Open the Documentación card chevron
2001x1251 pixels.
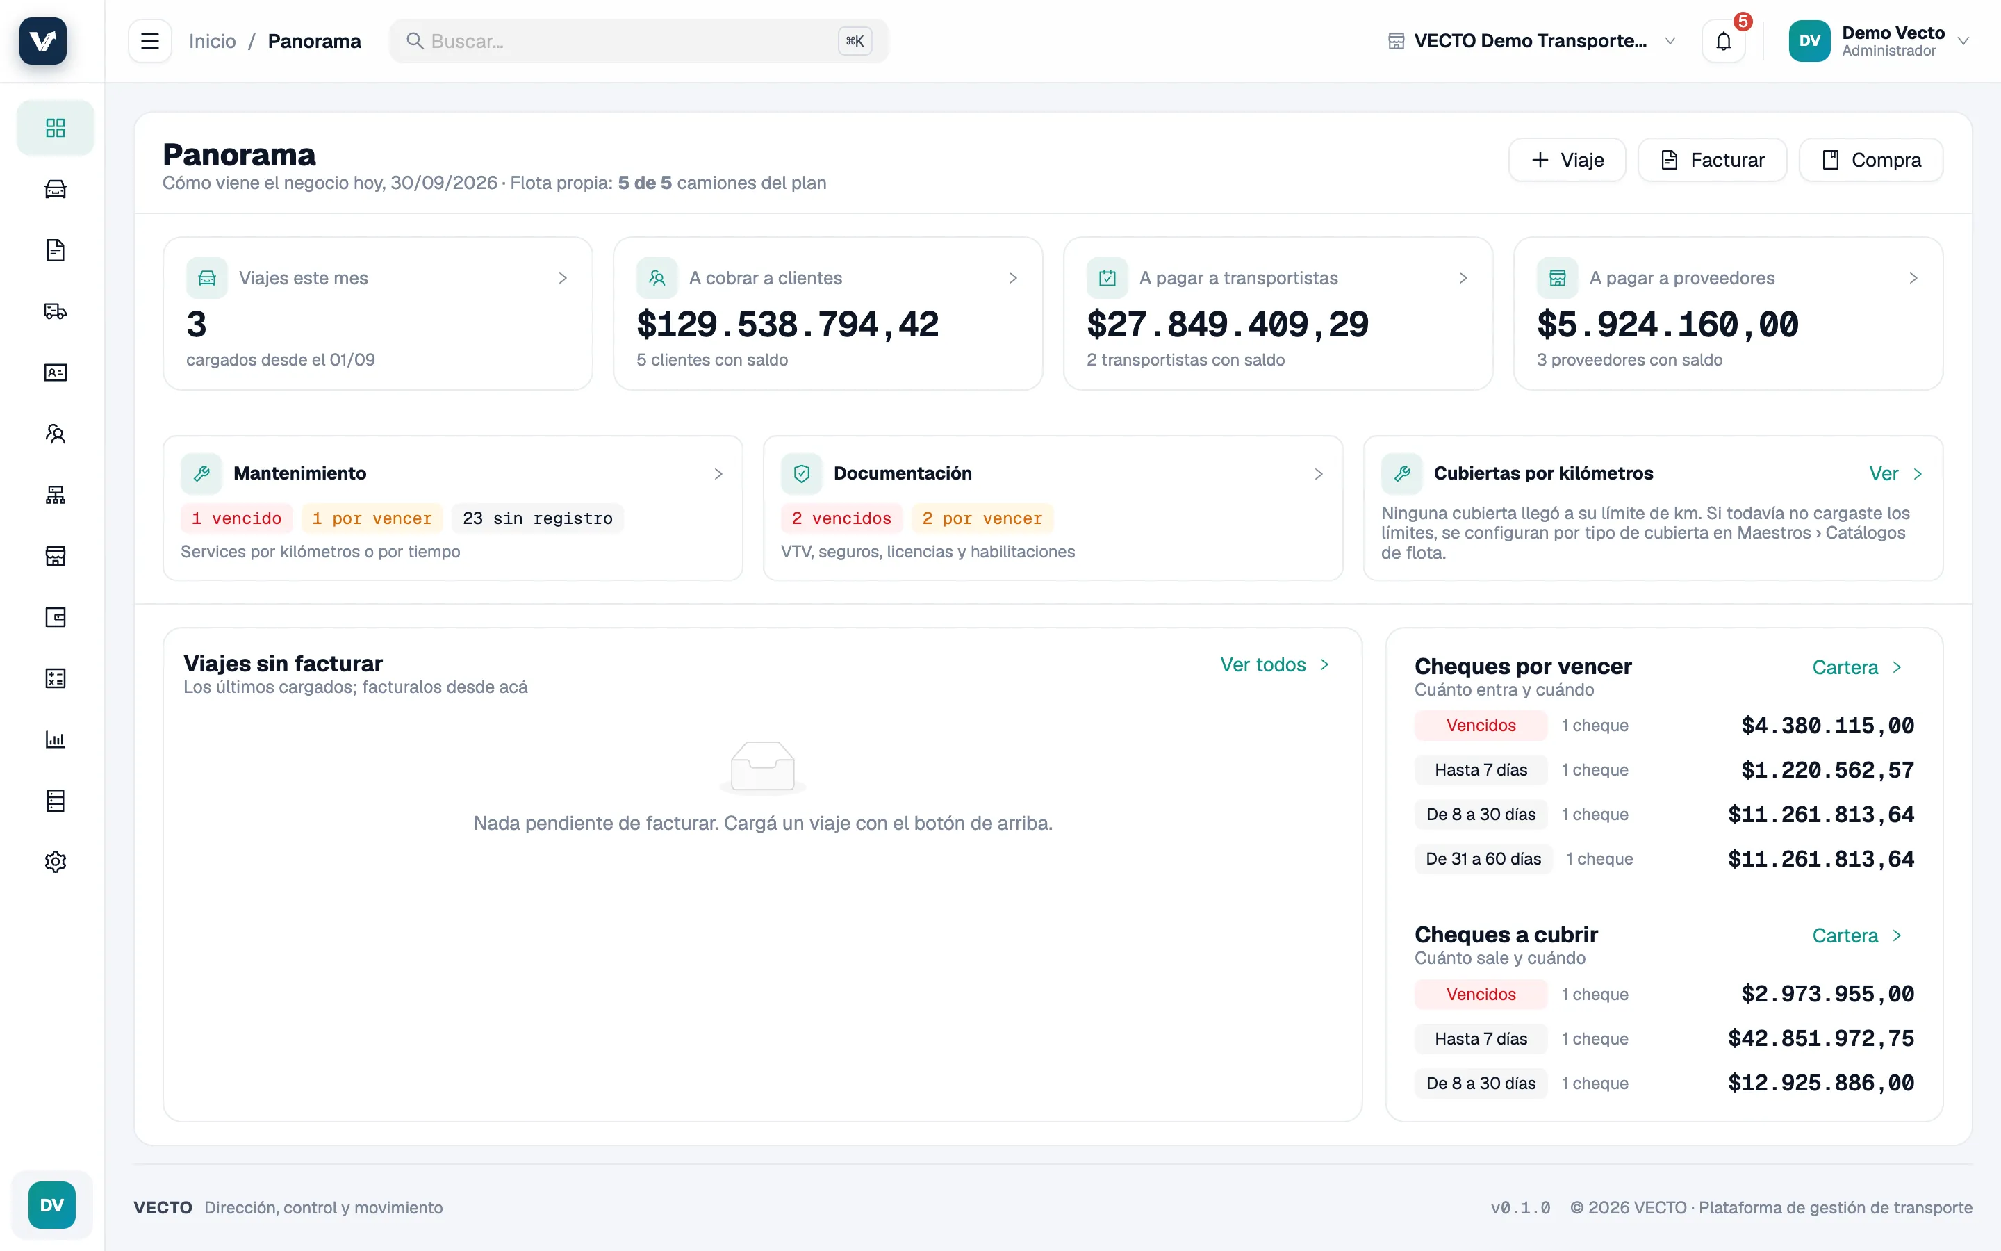(x=1319, y=473)
